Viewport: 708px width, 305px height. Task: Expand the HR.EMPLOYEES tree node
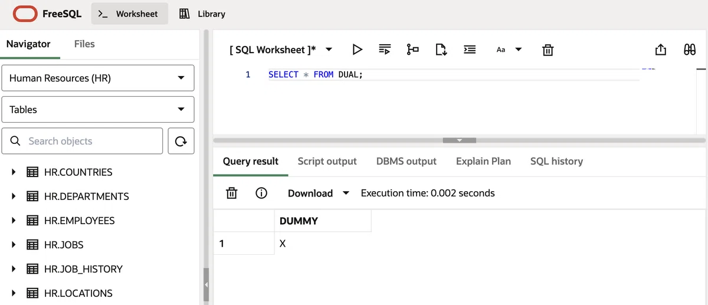[x=13, y=221]
